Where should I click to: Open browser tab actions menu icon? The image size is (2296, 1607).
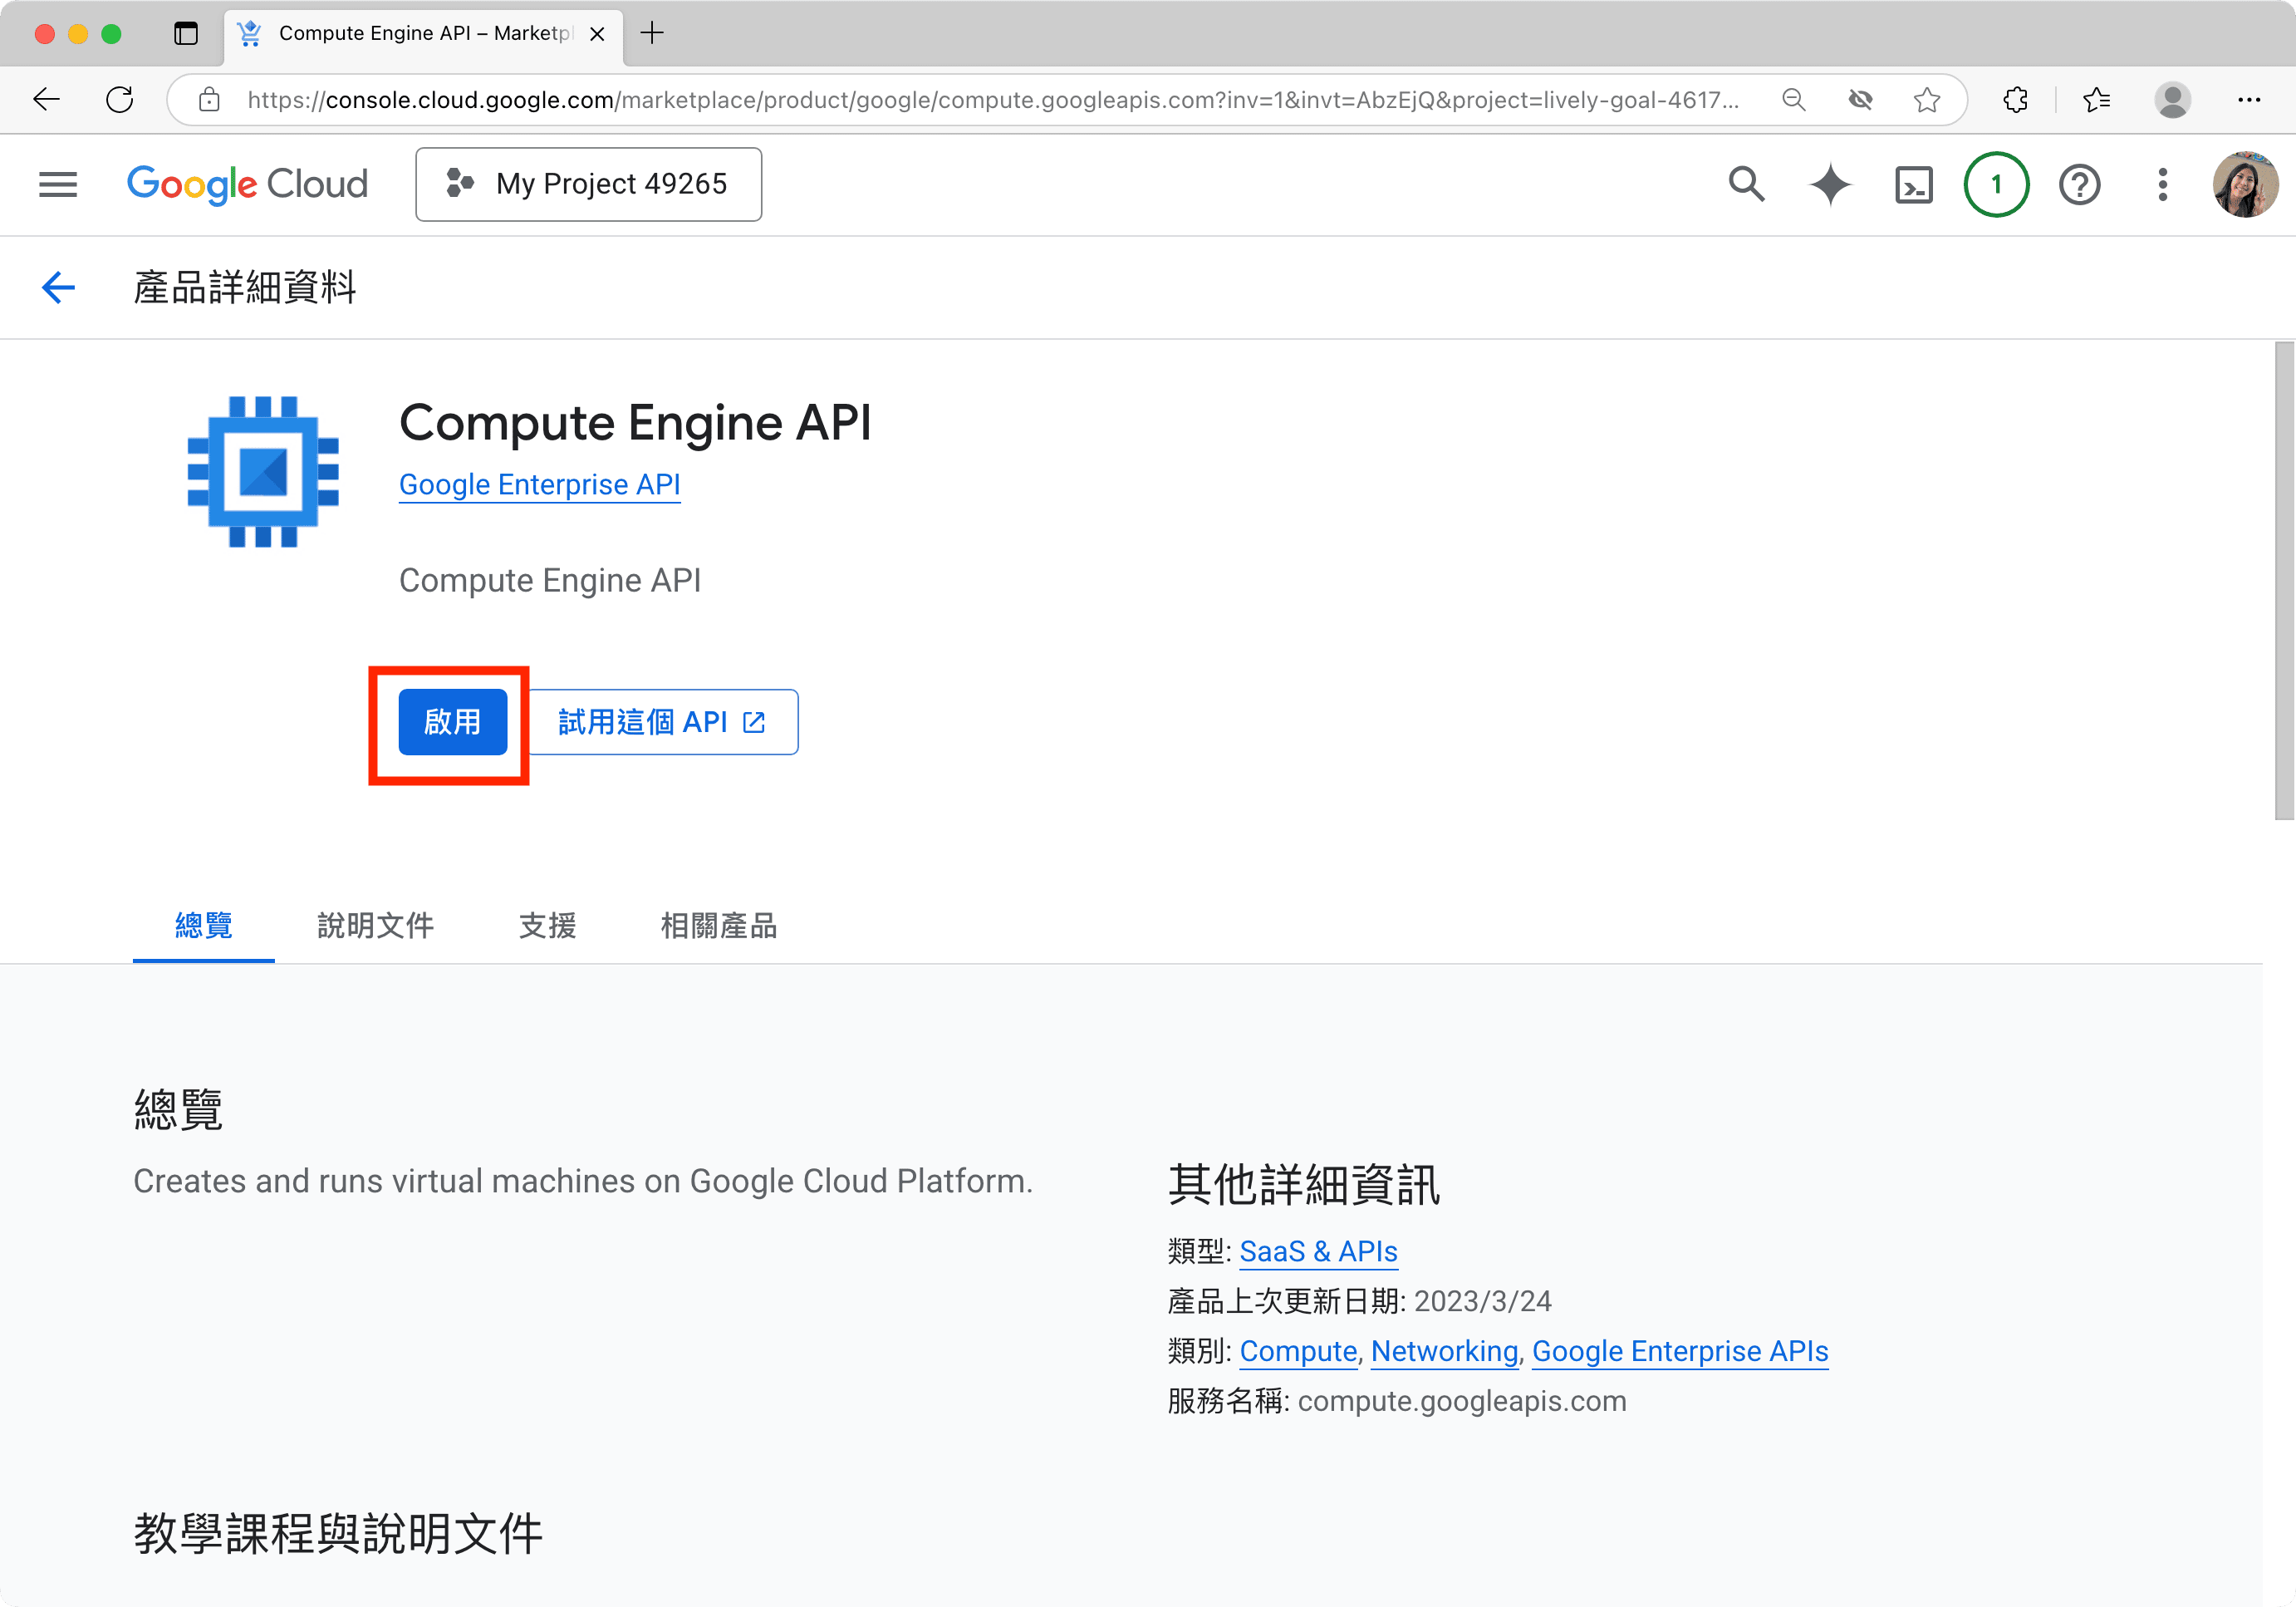tap(186, 33)
